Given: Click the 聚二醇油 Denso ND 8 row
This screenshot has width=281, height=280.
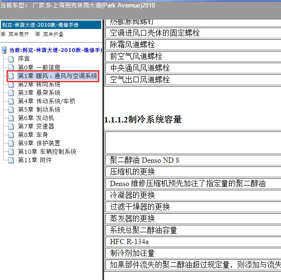Looking at the screenshot, I should (x=193, y=160).
